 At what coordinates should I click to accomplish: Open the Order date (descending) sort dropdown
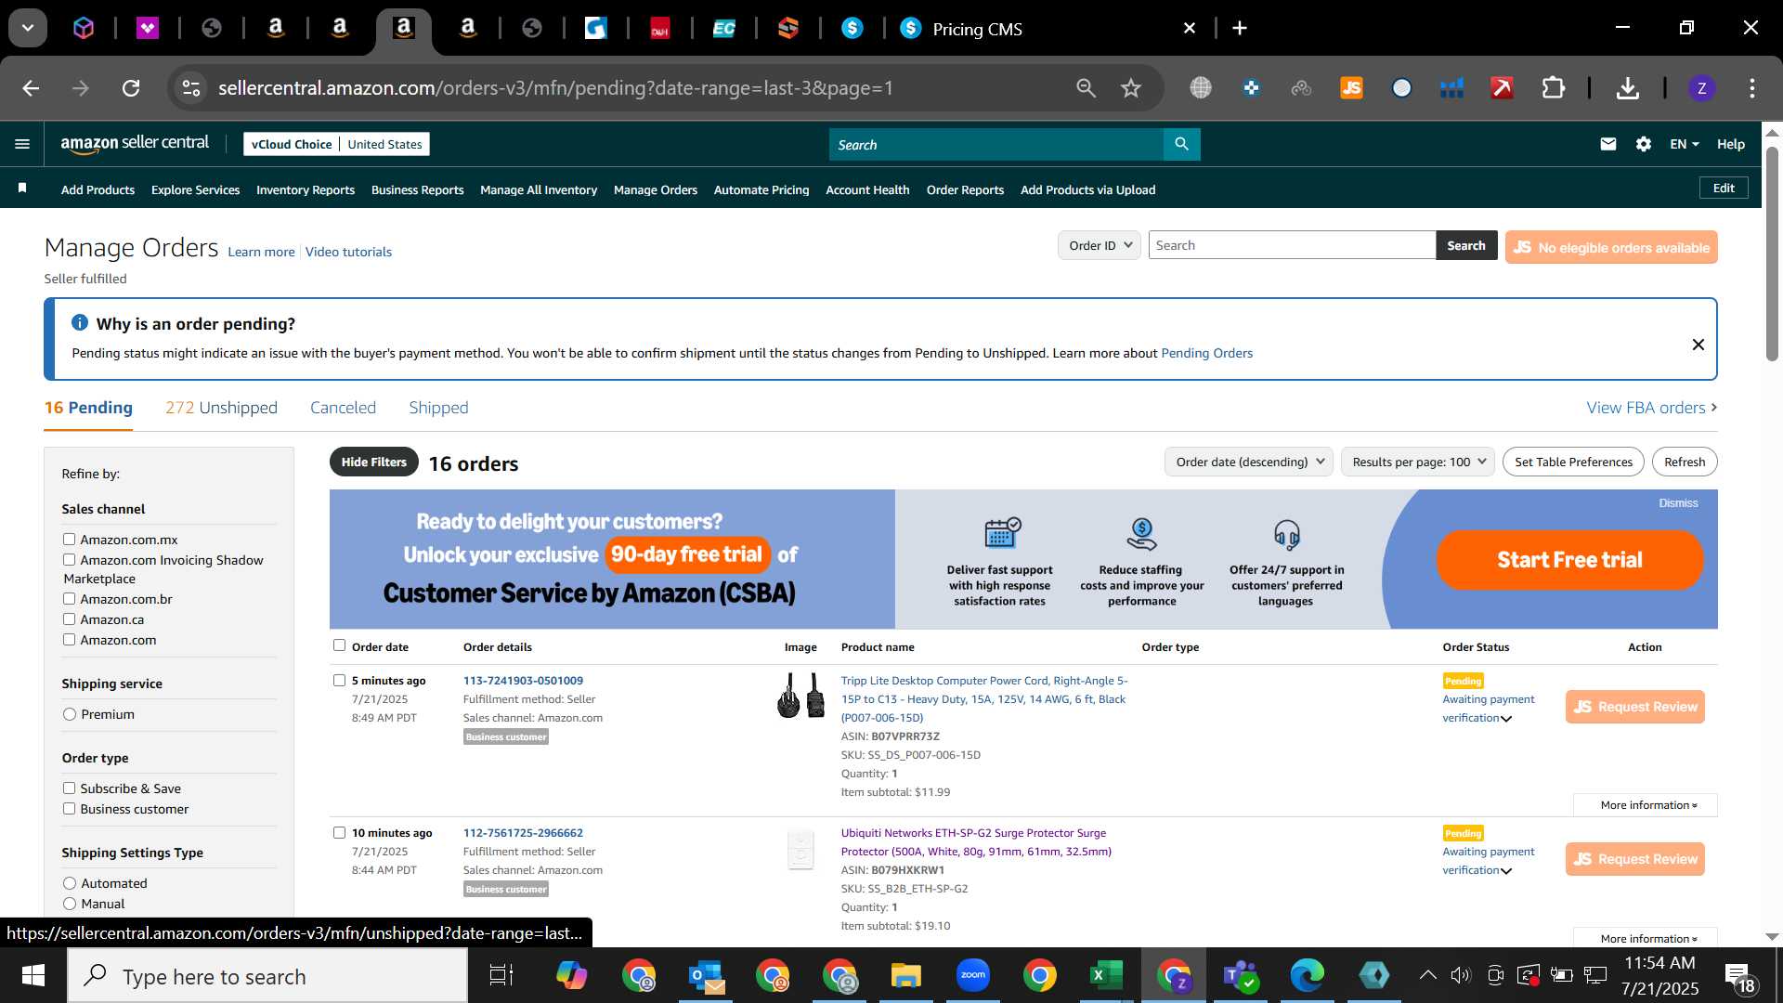[x=1249, y=462]
